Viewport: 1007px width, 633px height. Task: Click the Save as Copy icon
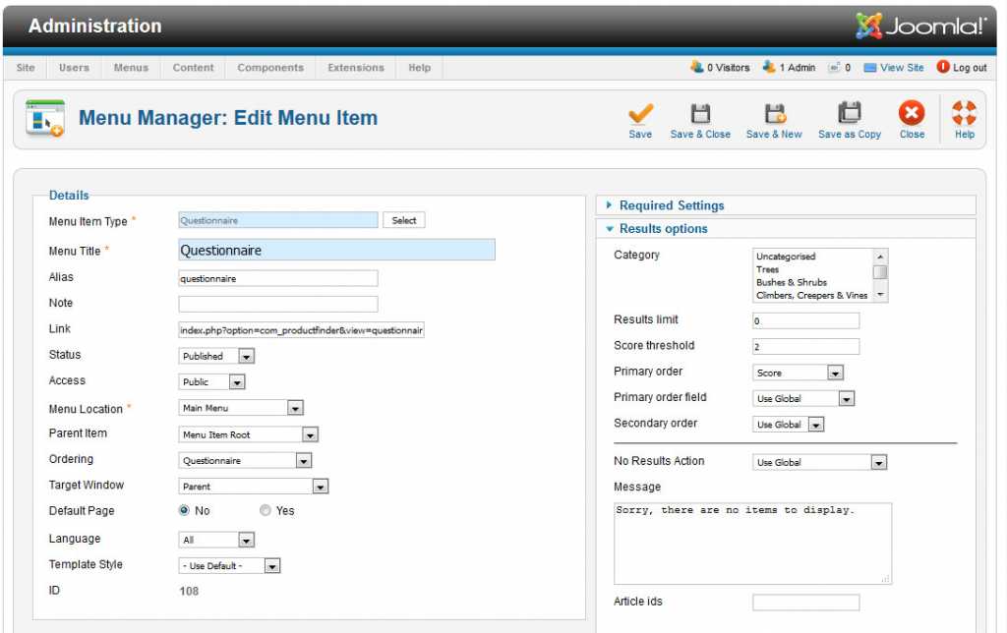(849, 113)
